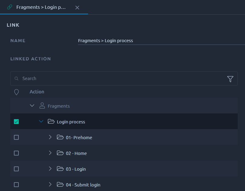Viewport: 245px width, 191px height.
Task: Open the filter funnel icon
Action: point(230,79)
